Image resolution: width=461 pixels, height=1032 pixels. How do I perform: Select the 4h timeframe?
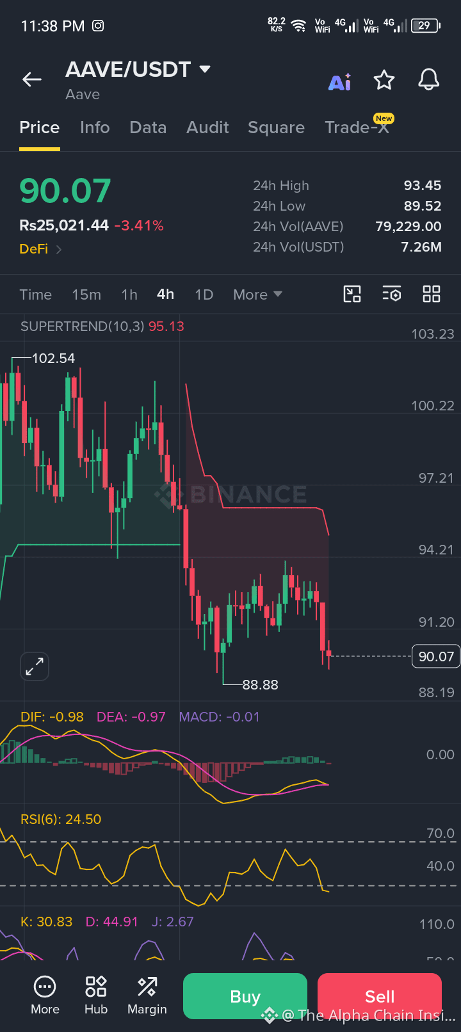[x=165, y=294]
